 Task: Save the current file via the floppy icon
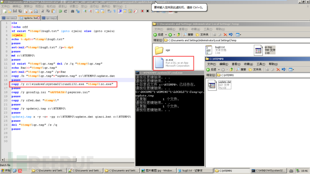click(x=15, y=11)
